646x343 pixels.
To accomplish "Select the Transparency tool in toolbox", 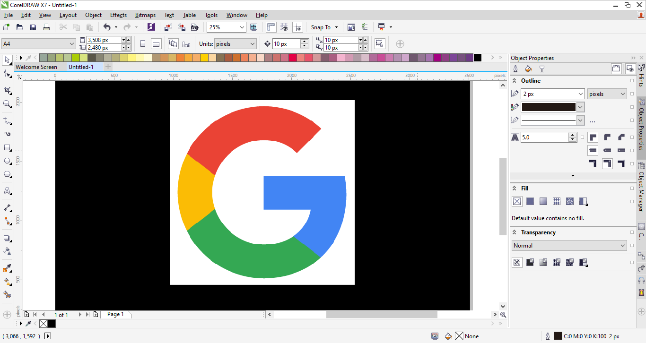I will tap(7, 251).
